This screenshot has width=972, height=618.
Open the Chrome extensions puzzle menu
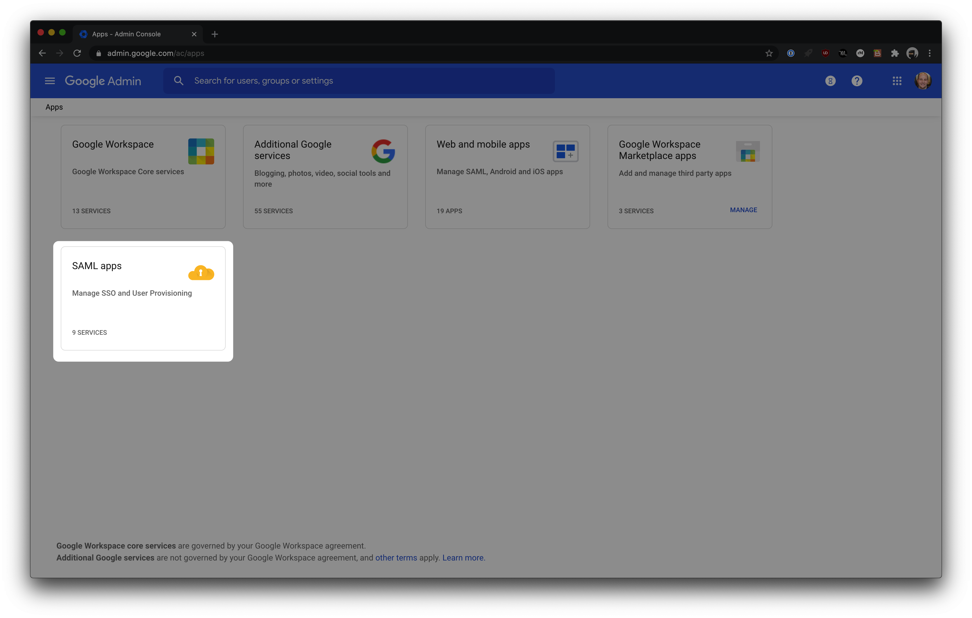(x=895, y=53)
